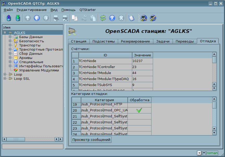
Task: Expand the Транспорты node
Action: click(x=10, y=45)
